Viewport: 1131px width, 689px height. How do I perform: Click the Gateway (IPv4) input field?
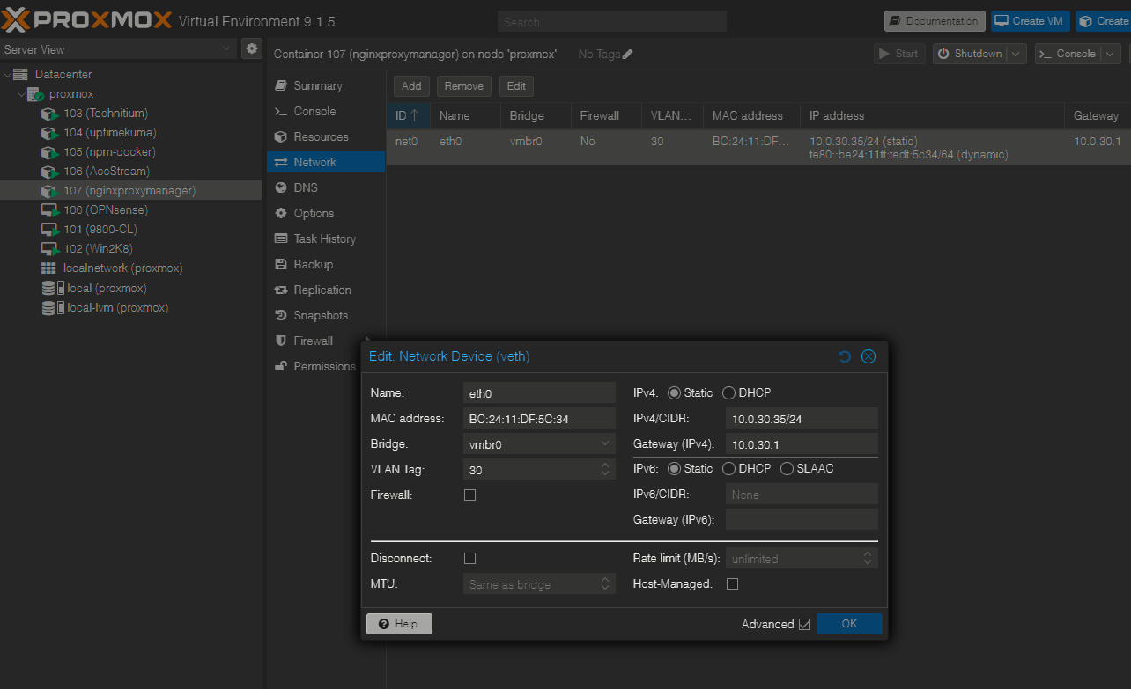click(802, 444)
